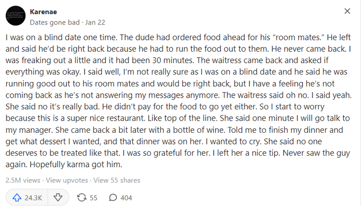361x206 pixels.
Task: Downvote the answer with the down arrow
Action: click(58, 198)
